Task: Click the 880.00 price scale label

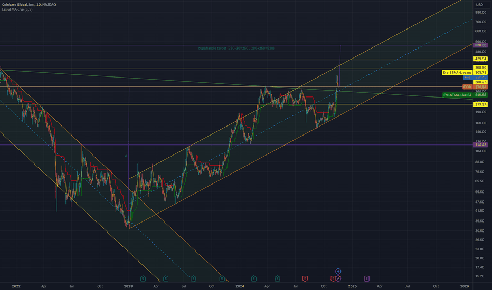Action: (x=480, y=13)
